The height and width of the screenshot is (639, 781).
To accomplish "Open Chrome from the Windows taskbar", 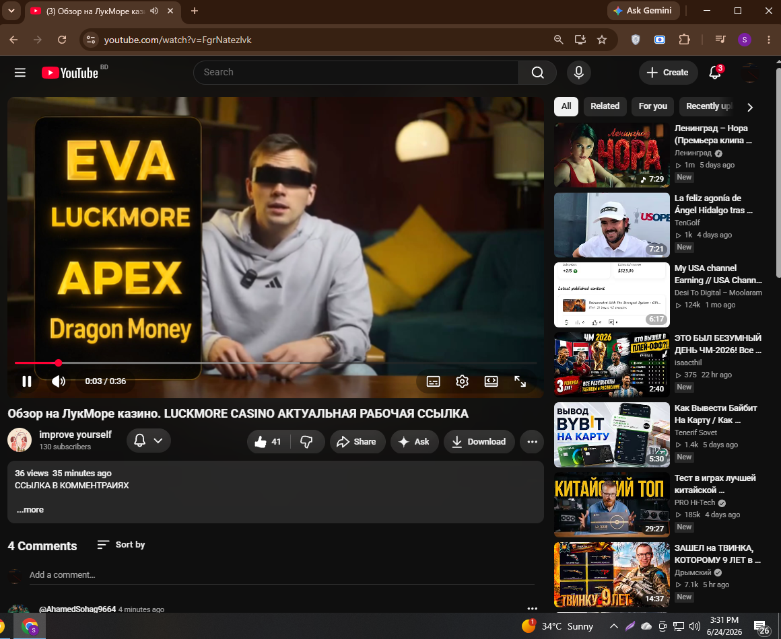I will click(x=30, y=626).
